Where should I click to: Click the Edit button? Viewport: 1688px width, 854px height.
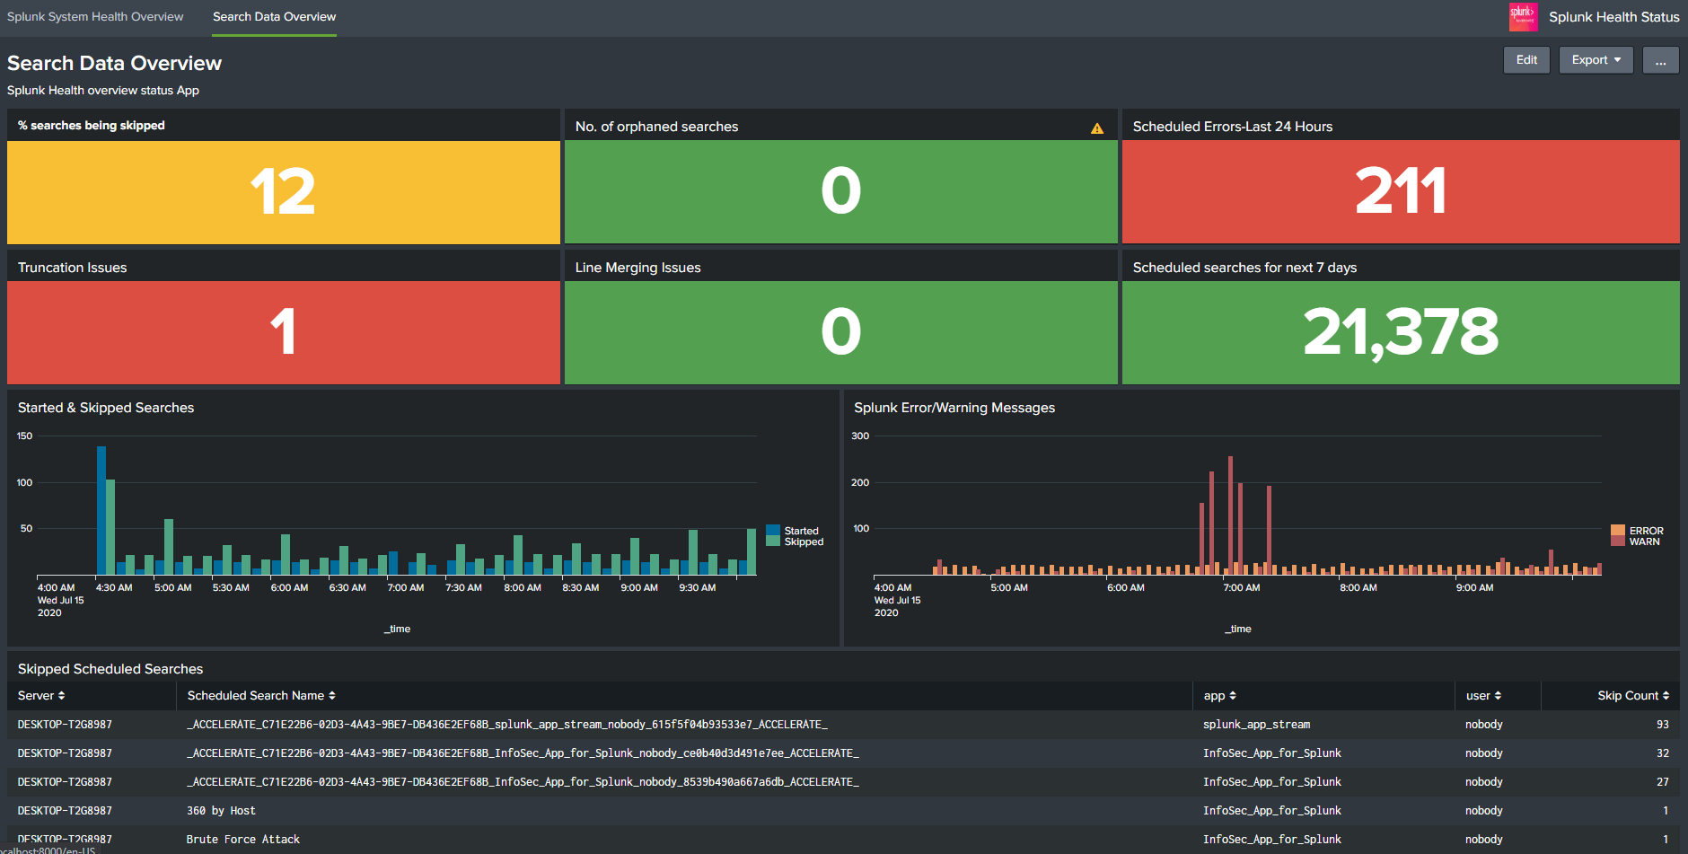pyautogui.click(x=1526, y=59)
